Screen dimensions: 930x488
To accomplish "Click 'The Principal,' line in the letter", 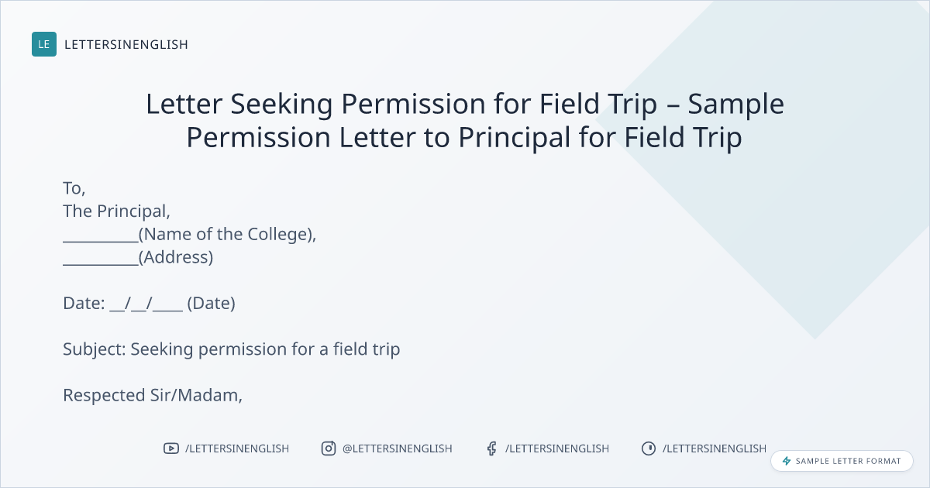I will click(116, 211).
